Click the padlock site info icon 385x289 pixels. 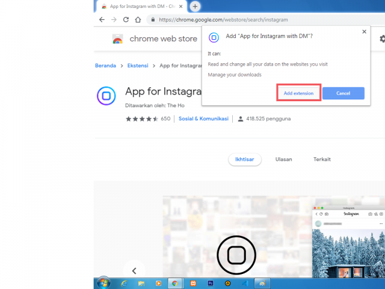(x=153, y=20)
